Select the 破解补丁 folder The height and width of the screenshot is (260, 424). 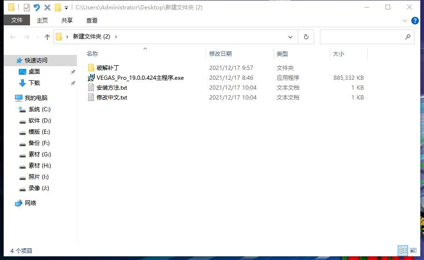click(107, 68)
